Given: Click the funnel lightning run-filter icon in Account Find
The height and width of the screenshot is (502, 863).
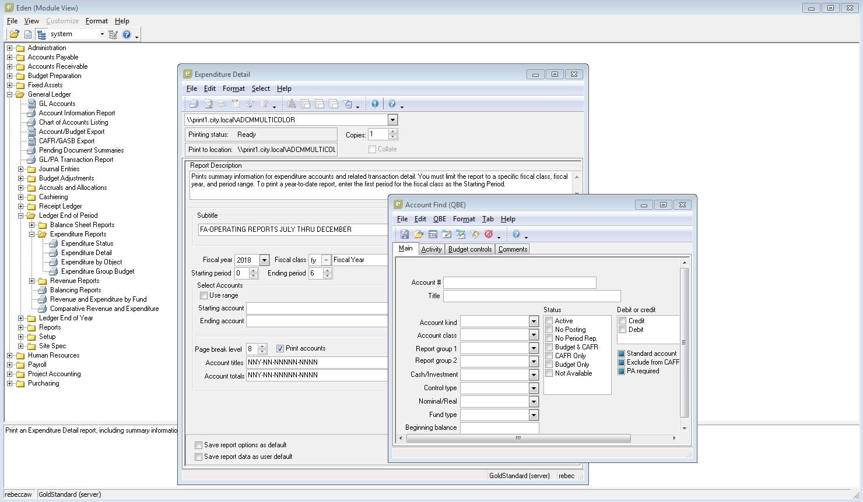Looking at the screenshot, I should pyautogui.click(x=475, y=234).
